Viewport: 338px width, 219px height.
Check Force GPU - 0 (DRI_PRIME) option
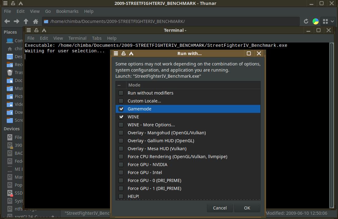(x=121, y=180)
